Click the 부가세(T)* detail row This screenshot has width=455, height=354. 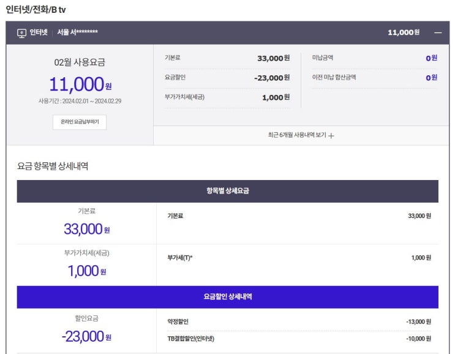pyautogui.click(x=299, y=258)
